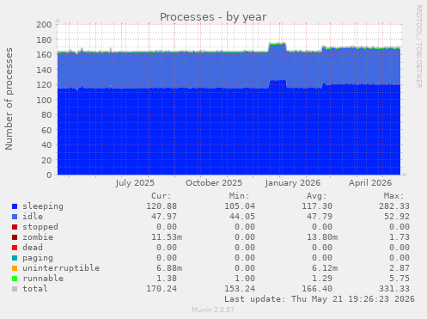Click total maximum value 331.33
427x319 pixels.
click(394, 289)
